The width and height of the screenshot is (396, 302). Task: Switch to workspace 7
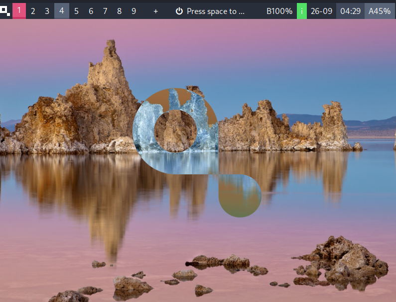pos(105,11)
